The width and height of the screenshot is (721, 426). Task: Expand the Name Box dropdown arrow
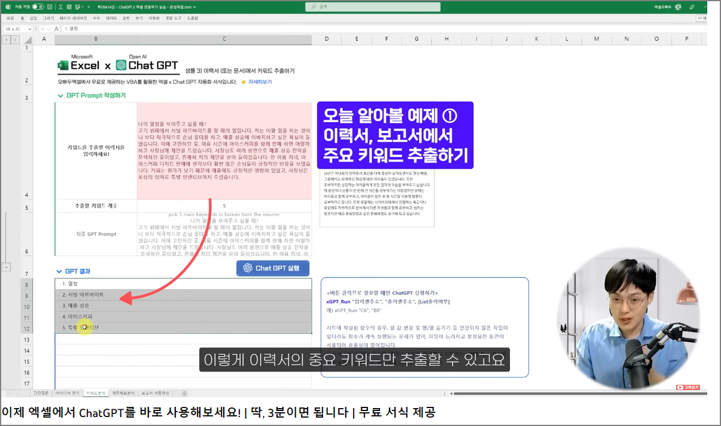click(x=31, y=28)
